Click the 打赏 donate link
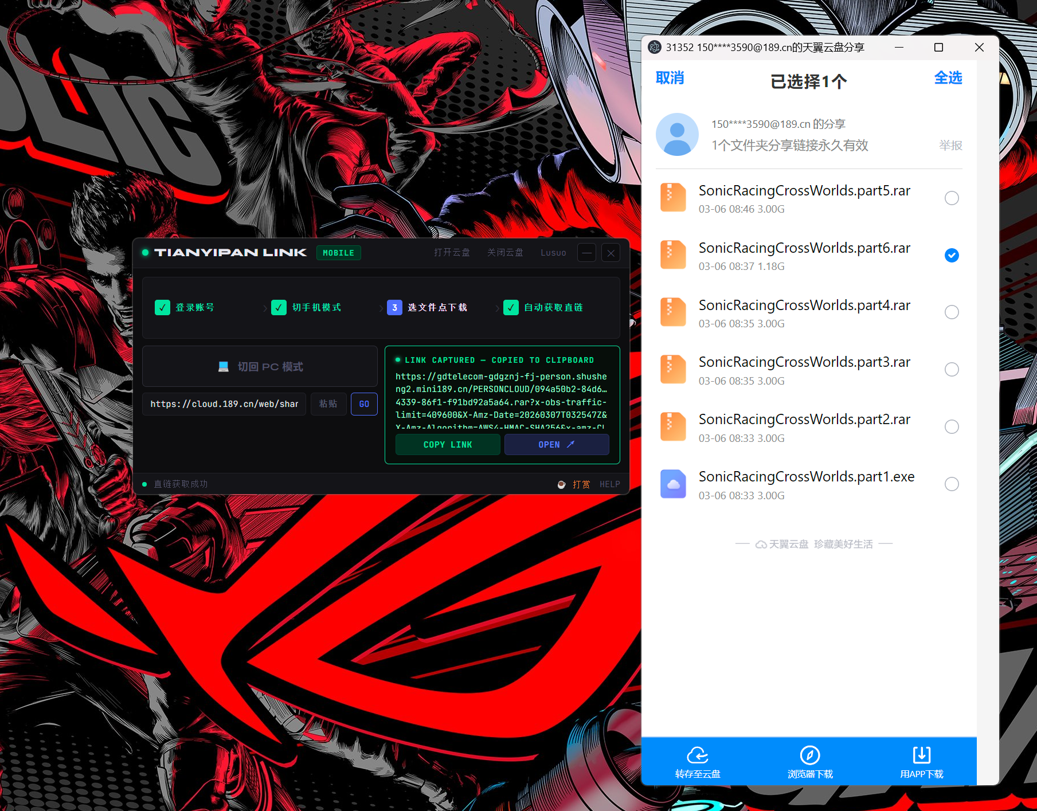Image resolution: width=1037 pixels, height=811 pixels. coord(581,484)
